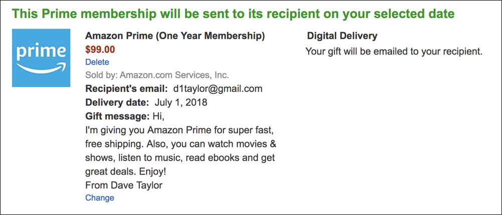Click the listen to music, read ebooks line
502x215 pixels.
[180, 158]
